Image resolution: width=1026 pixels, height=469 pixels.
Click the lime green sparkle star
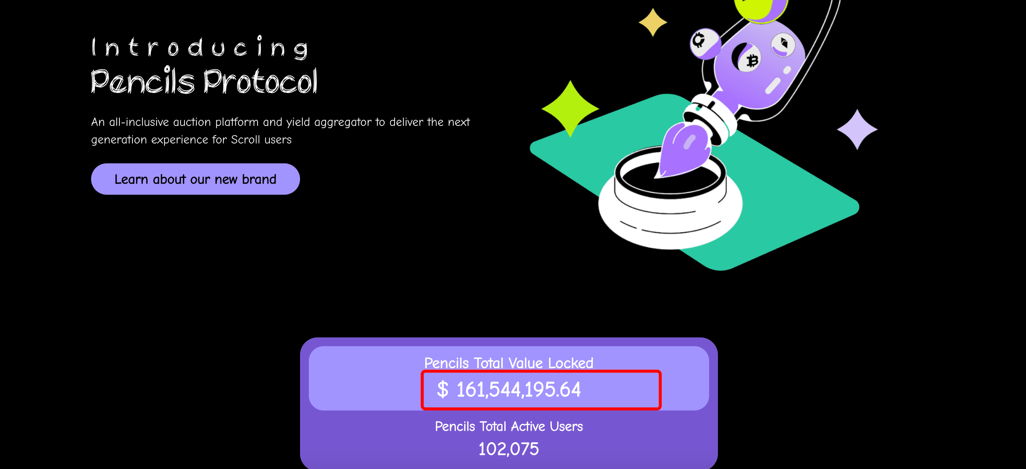(570, 109)
